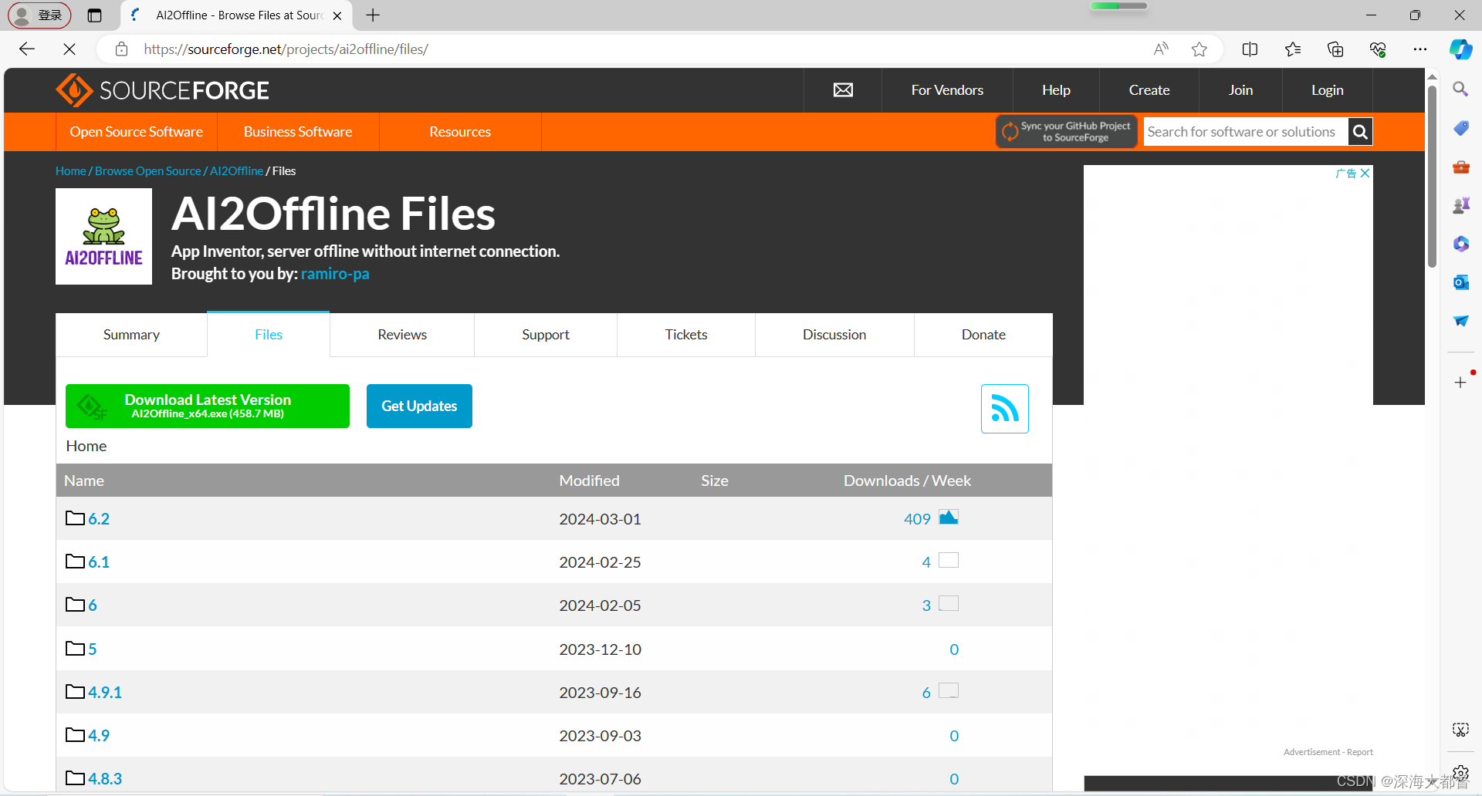Click the search for software field
The height and width of the screenshot is (796, 1482).
coord(1245,132)
